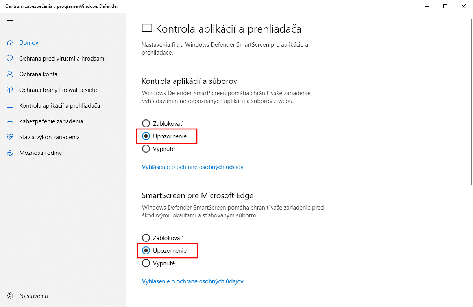Image resolution: width=473 pixels, height=307 pixels.
Task: Select Vypnuté for SmartScreen pre Microsoft Edge
Action: pos(146,263)
